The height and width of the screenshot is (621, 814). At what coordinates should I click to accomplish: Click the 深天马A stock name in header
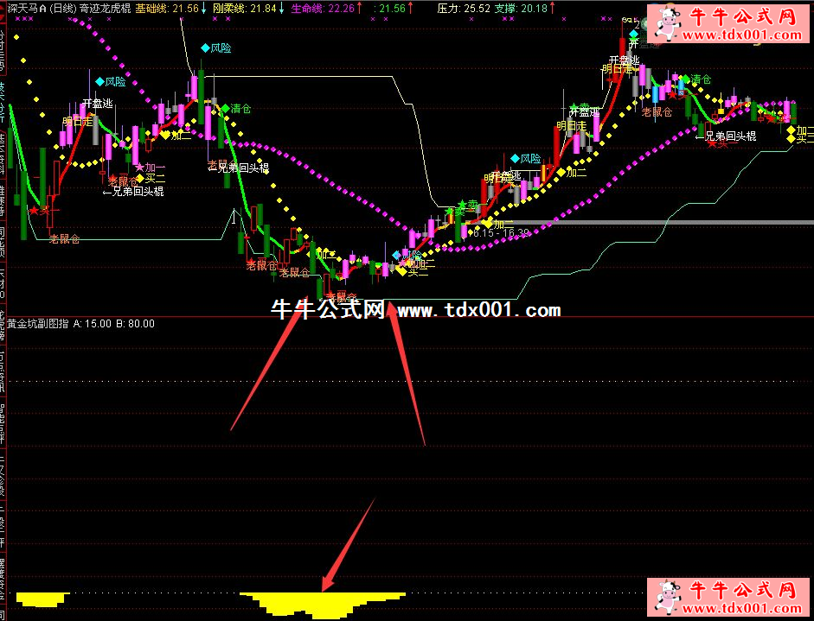tap(24, 8)
